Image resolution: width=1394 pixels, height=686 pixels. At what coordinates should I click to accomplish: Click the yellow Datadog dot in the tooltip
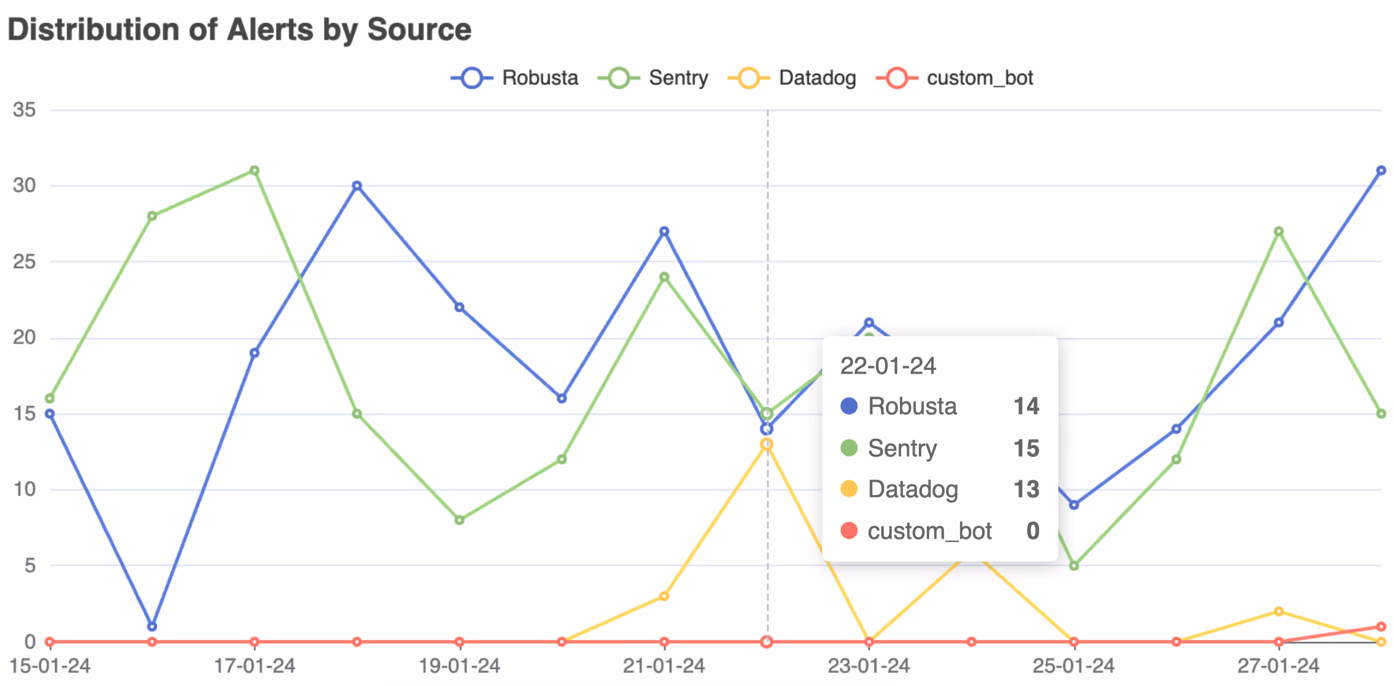point(849,489)
